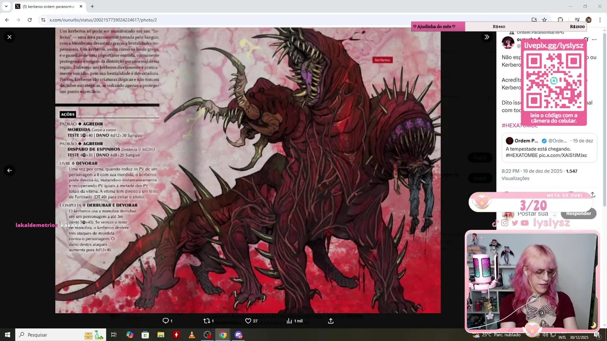The width and height of the screenshot is (607, 341).
Task: Reload the current page
Action: [29, 20]
